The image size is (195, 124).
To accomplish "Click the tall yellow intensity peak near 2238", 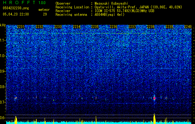I will click(154, 119).
